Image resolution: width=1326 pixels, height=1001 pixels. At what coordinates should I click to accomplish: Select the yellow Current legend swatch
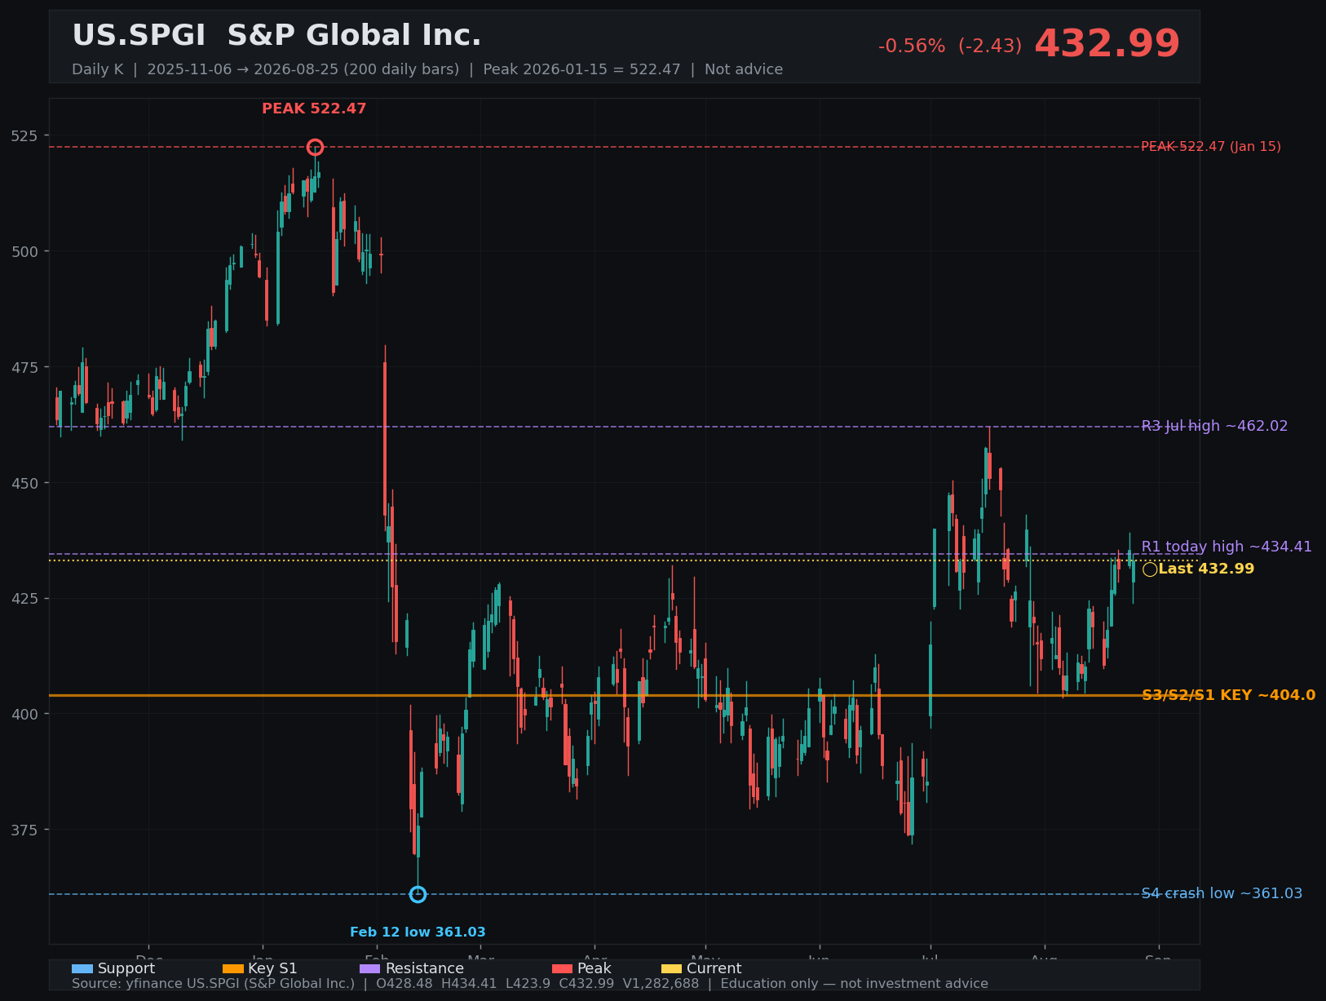671,968
